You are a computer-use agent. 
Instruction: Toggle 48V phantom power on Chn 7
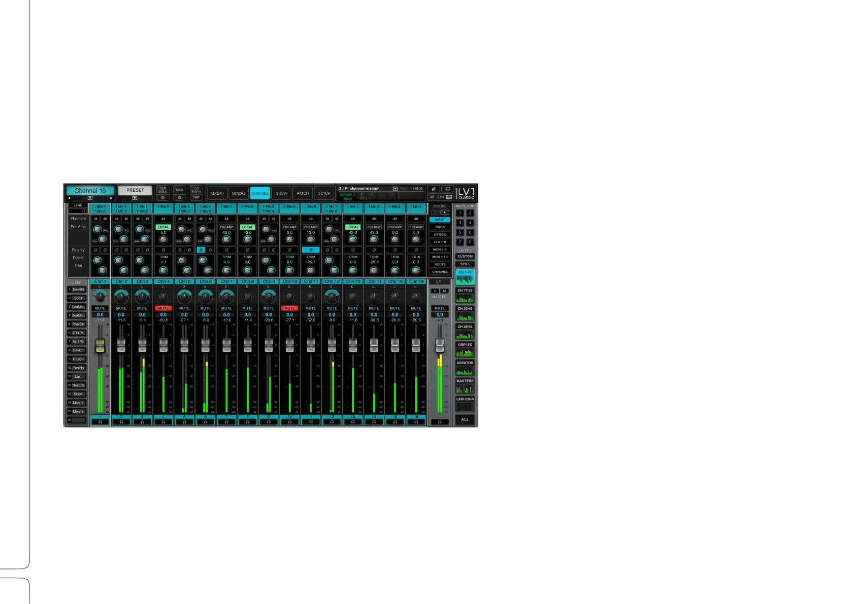(226, 219)
